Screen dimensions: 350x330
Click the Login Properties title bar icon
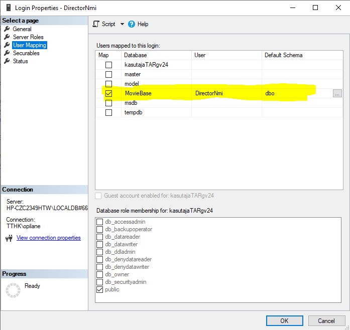8,8
